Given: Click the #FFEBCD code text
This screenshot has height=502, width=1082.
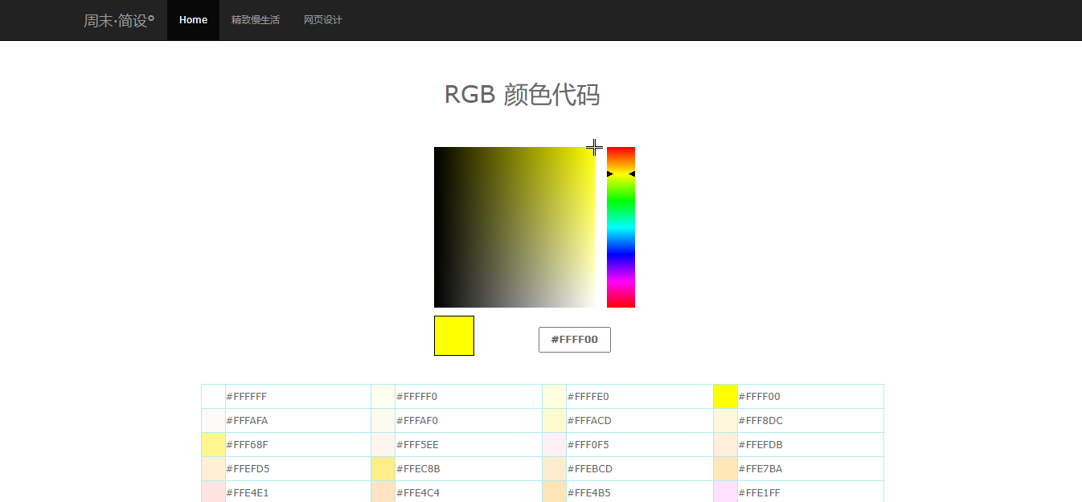Looking at the screenshot, I should click(590, 469).
